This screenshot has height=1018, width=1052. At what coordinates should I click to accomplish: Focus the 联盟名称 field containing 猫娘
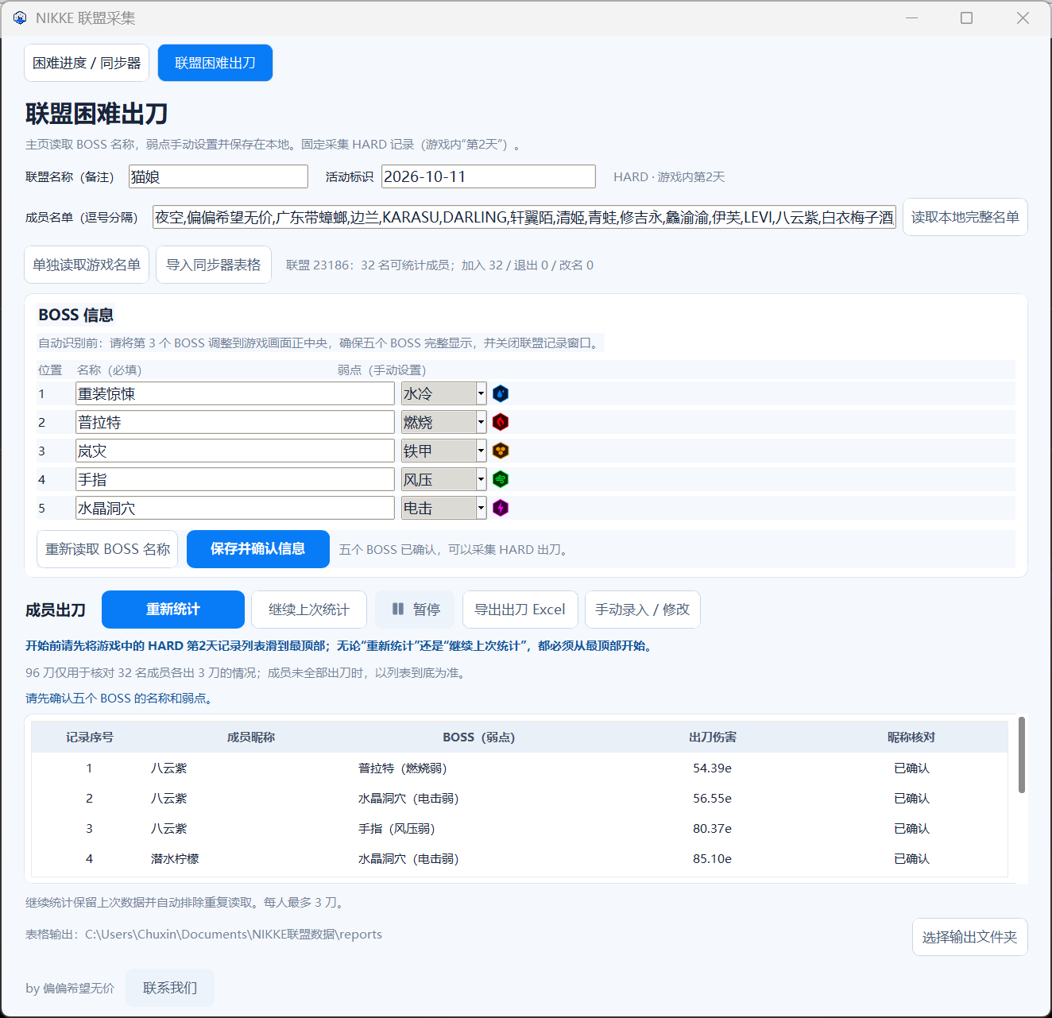pyautogui.click(x=219, y=176)
